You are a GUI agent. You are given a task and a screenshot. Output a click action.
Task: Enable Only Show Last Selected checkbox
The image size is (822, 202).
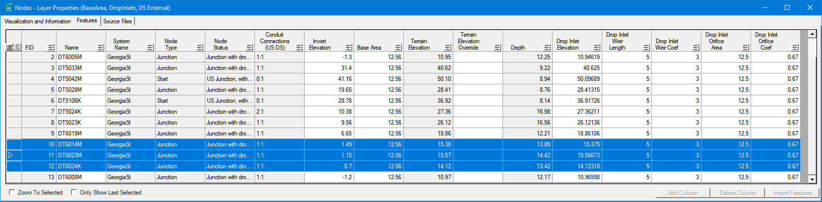74,193
